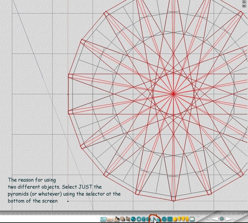Click the ground plane selector icon
The image size is (248, 223).
point(110,219)
